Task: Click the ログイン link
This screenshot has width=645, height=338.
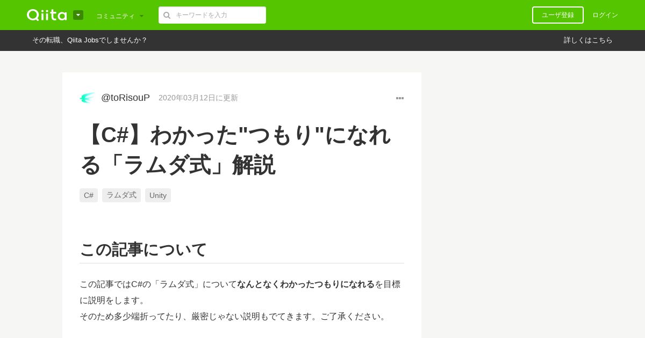Action: pos(605,15)
